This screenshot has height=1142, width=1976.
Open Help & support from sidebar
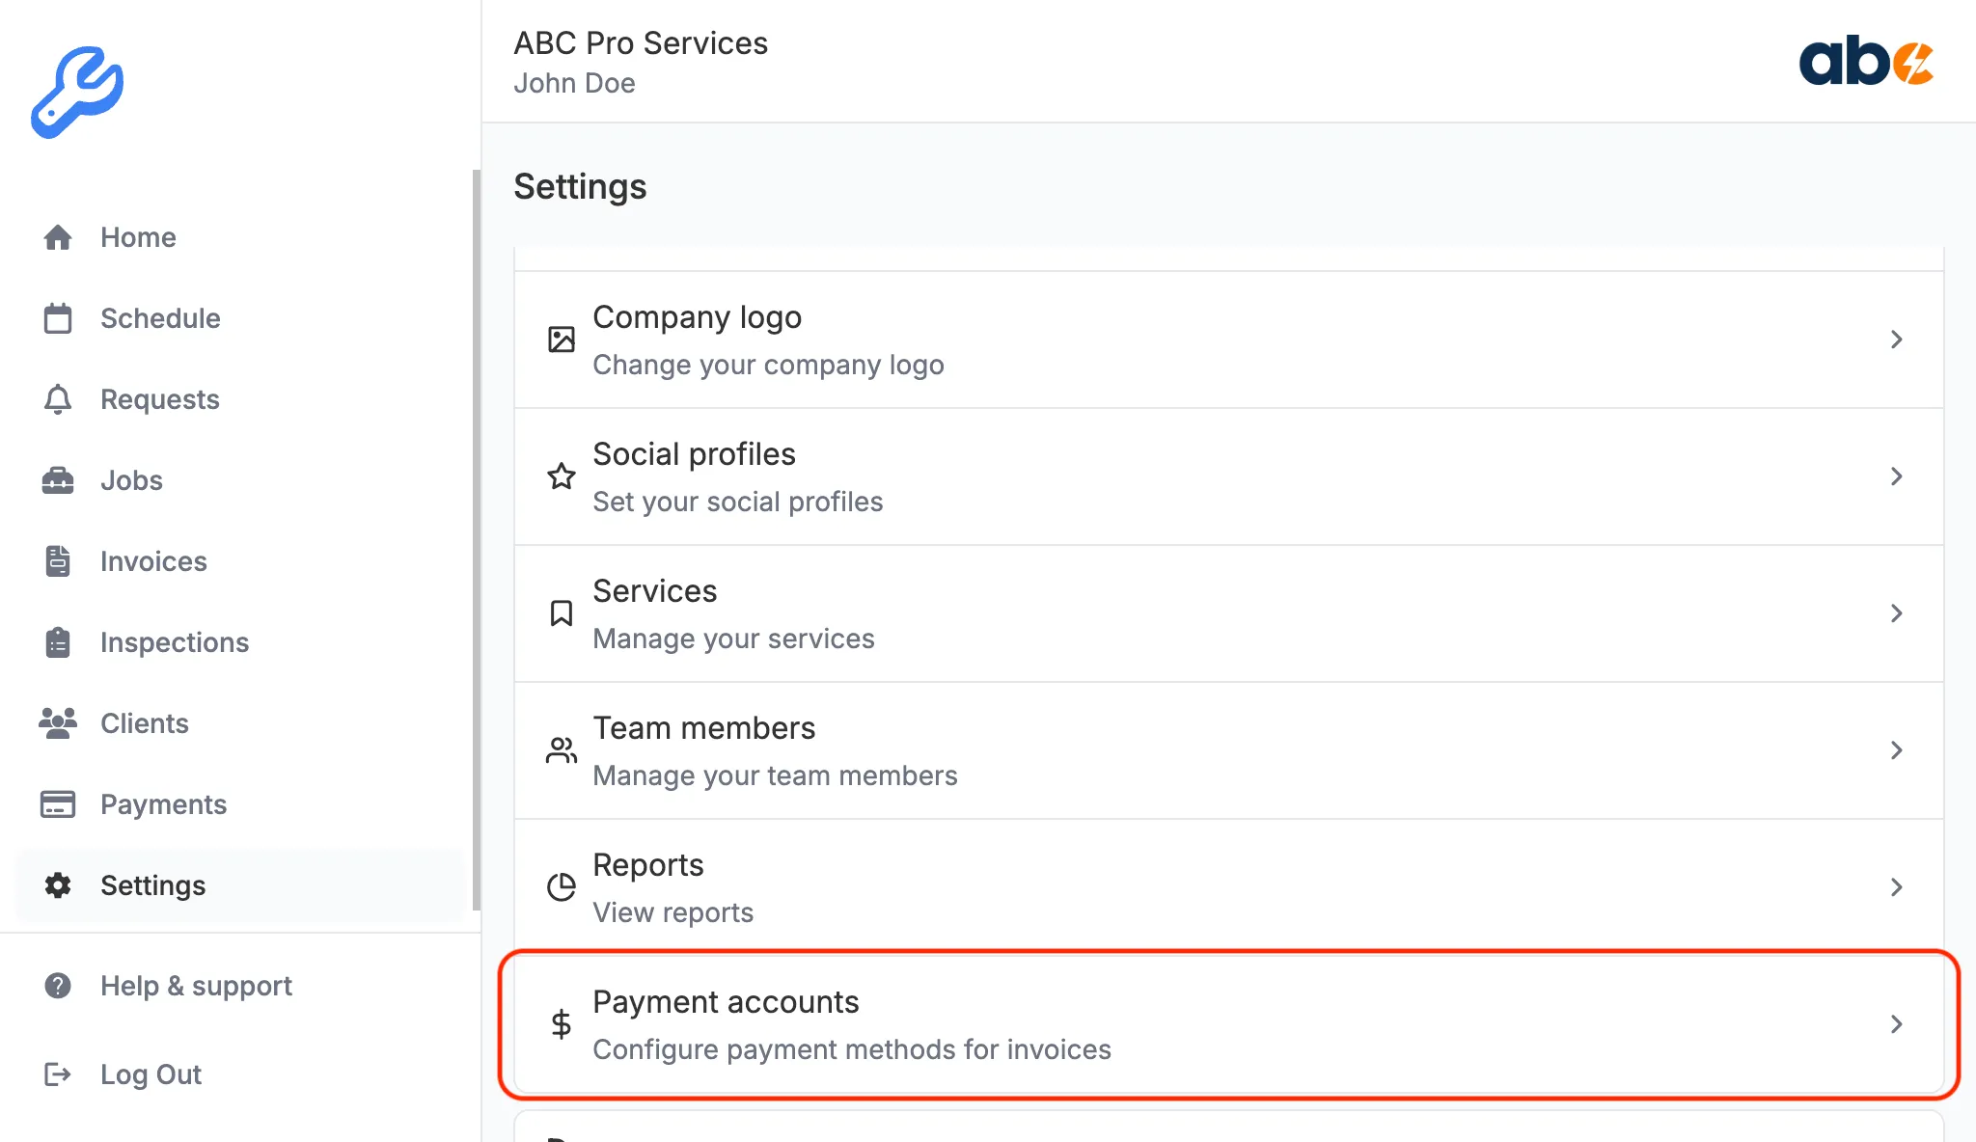196,986
